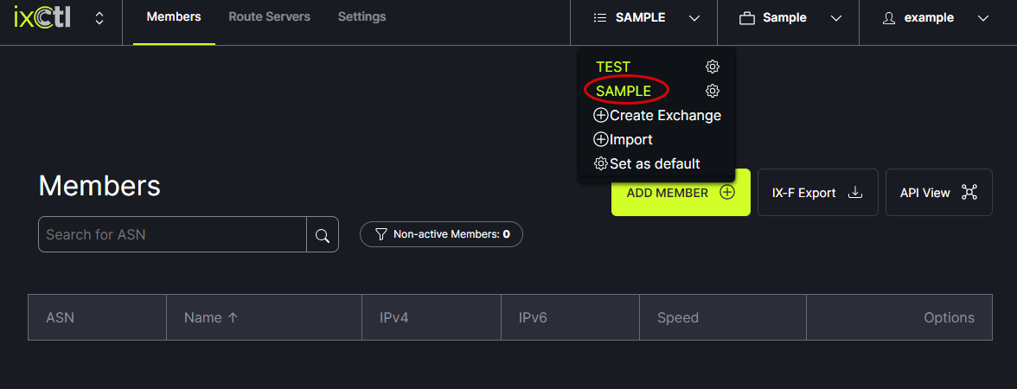Expand the example user menu
The image size is (1017, 389).
[x=932, y=17]
